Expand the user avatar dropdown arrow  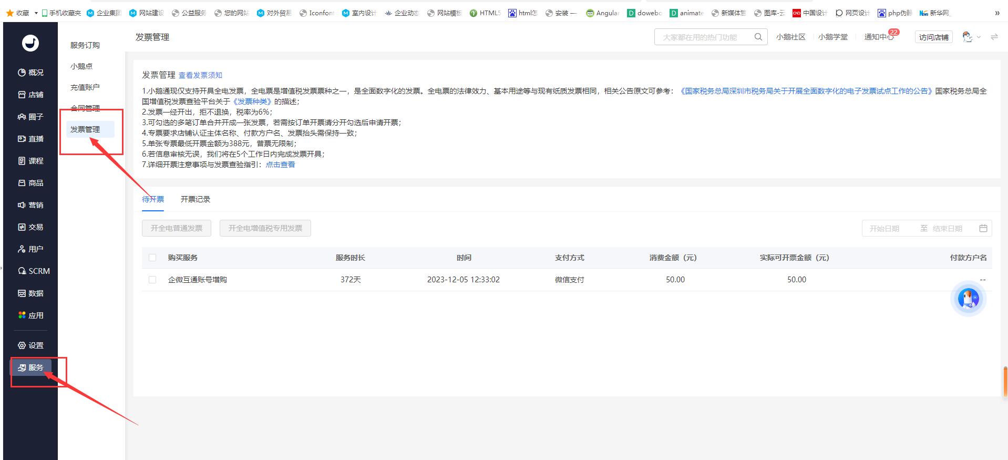click(979, 37)
